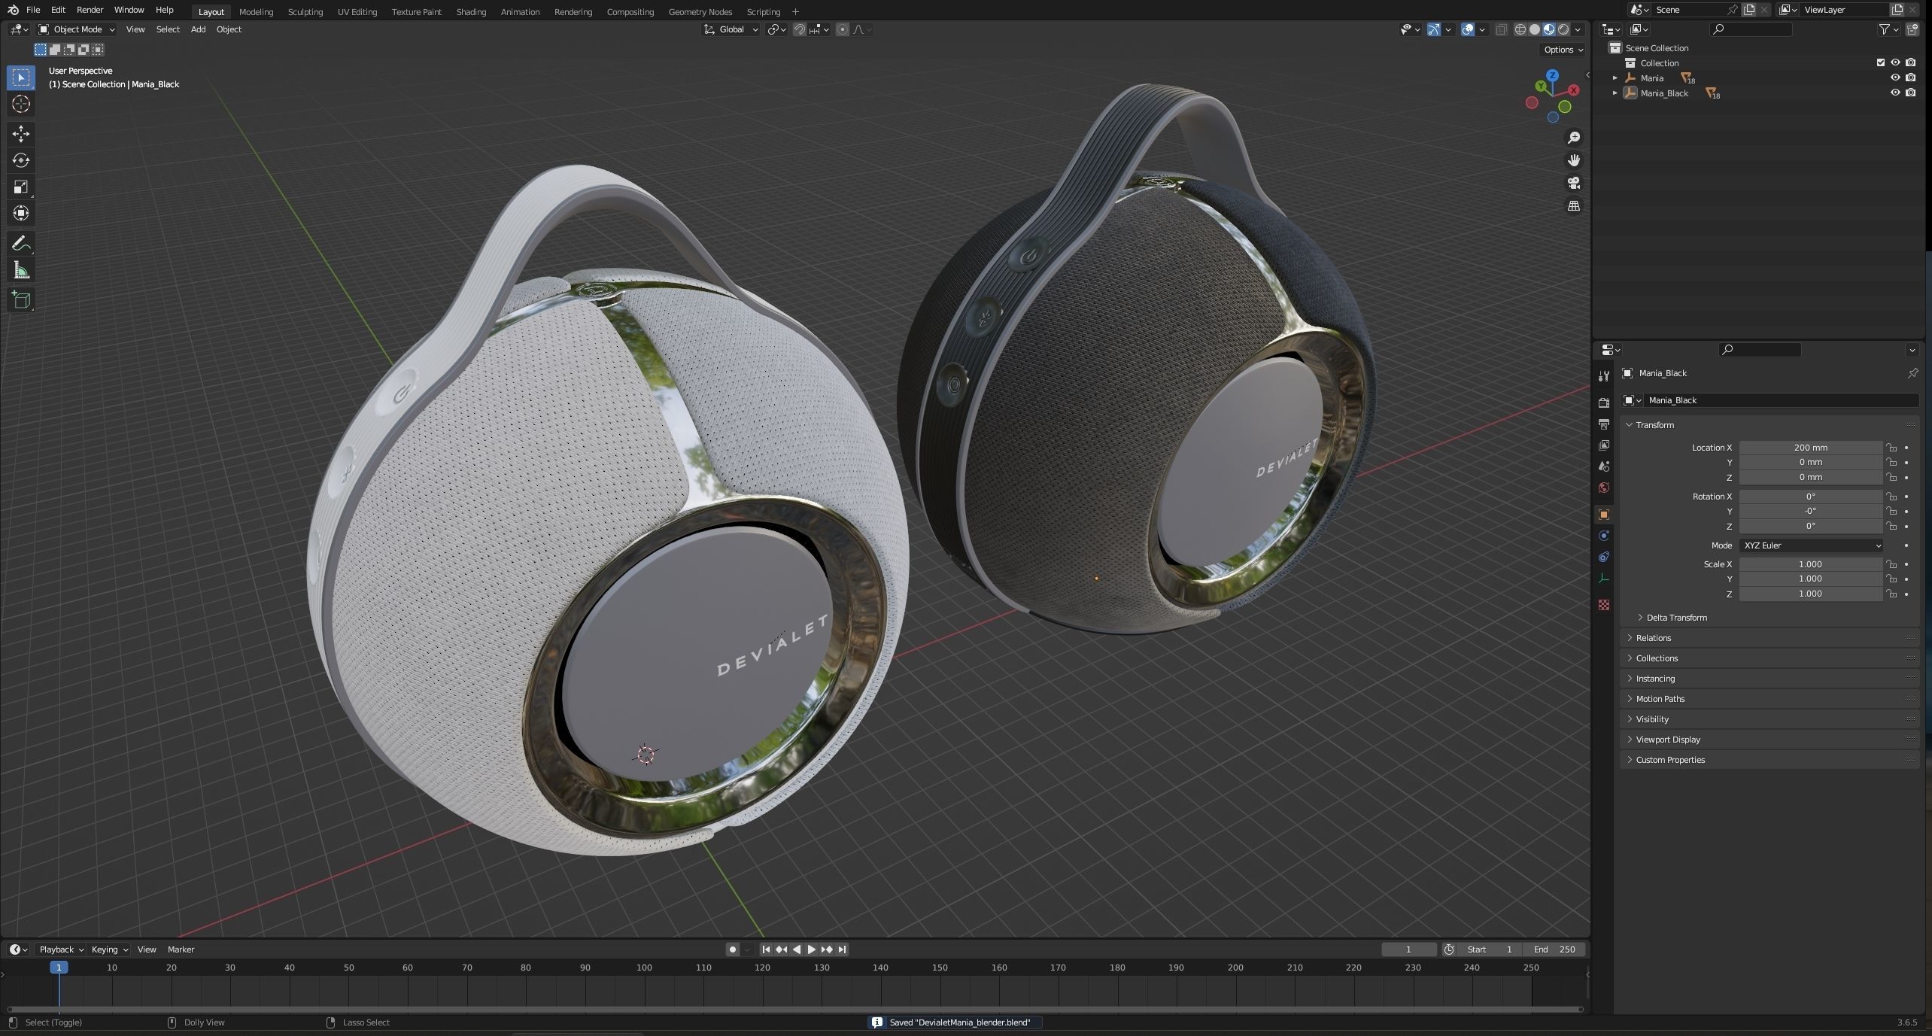
Task: Toggle auto keying record button
Action: pos(732,949)
